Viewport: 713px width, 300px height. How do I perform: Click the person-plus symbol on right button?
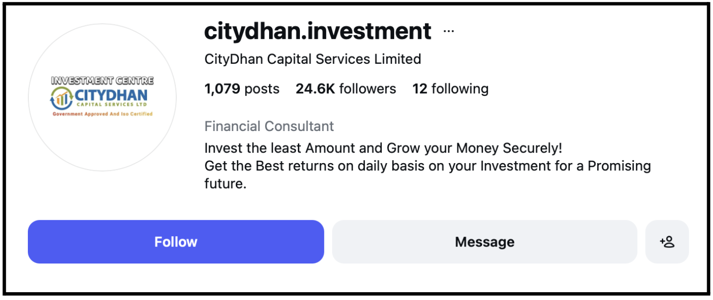(x=667, y=241)
